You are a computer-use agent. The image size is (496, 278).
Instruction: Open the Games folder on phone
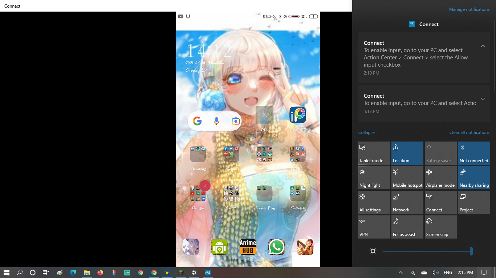(x=264, y=154)
